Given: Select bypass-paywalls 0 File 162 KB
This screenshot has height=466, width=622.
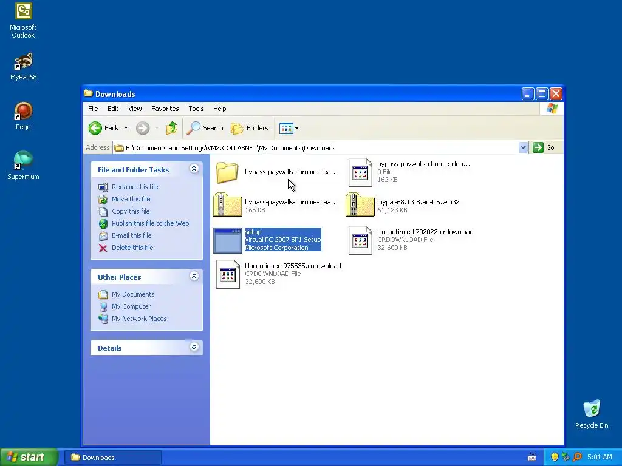Looking at the screenshot, I should click(x=409, y=172).
